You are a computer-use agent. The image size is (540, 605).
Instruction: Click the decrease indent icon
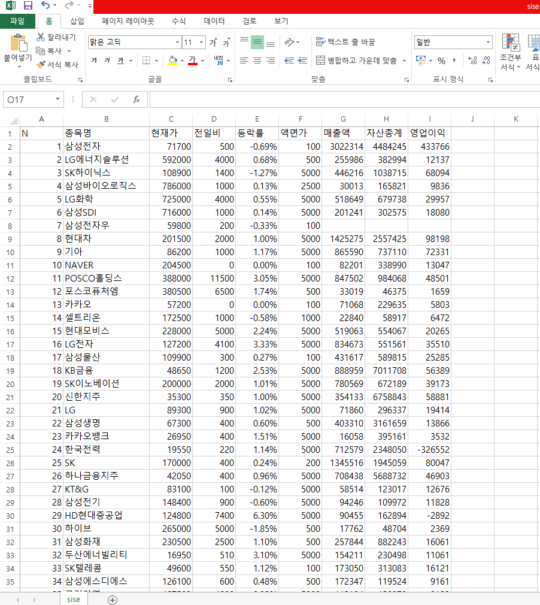tap(289, 60)
